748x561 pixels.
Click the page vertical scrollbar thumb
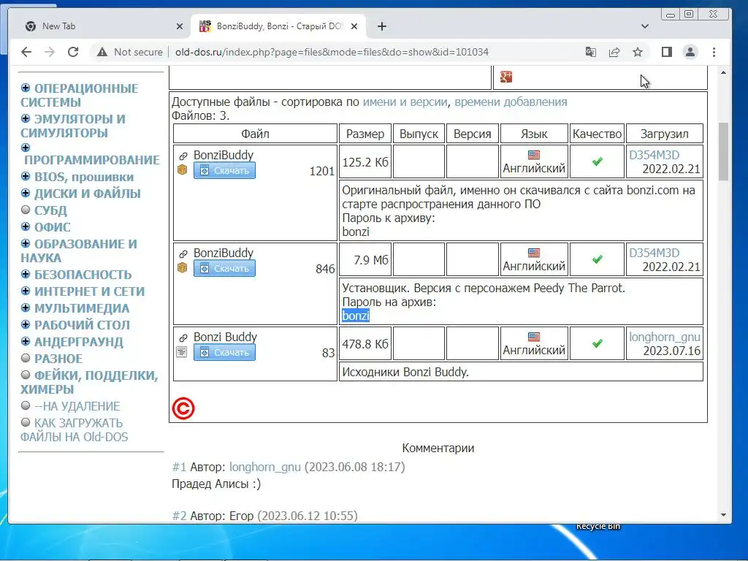pyautogui.click(x=723, y=151)
